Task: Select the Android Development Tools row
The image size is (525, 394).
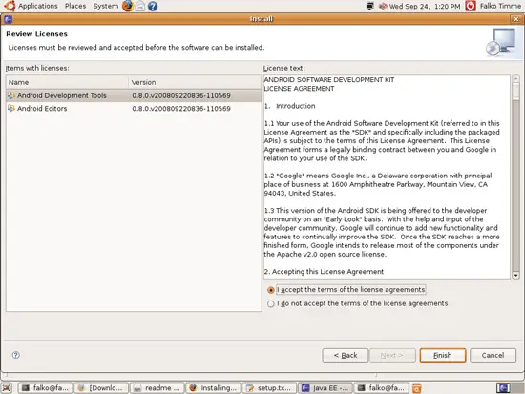Action: pyautogui.click(x=134, y=95)
